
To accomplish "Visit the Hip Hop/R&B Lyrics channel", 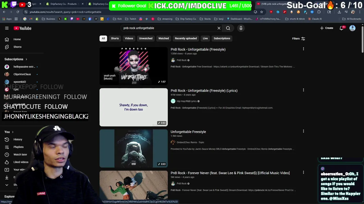I will pyautogui.click(x=187, y=101).
